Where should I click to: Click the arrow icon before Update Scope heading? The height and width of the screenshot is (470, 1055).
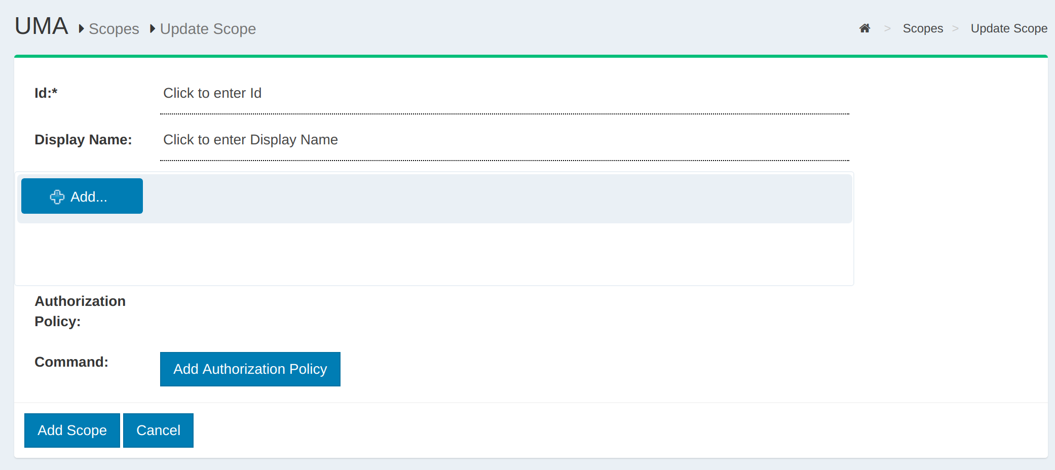(x=152, y=29)
